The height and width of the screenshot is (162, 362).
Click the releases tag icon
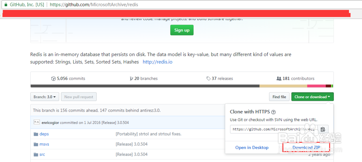tap(209, 78)
